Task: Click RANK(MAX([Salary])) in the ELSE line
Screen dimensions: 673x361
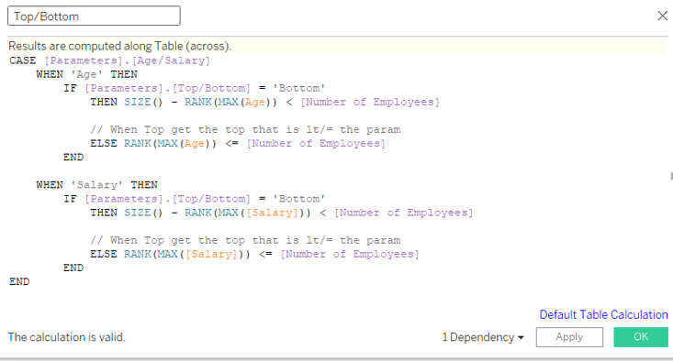Action: (187, 254)
